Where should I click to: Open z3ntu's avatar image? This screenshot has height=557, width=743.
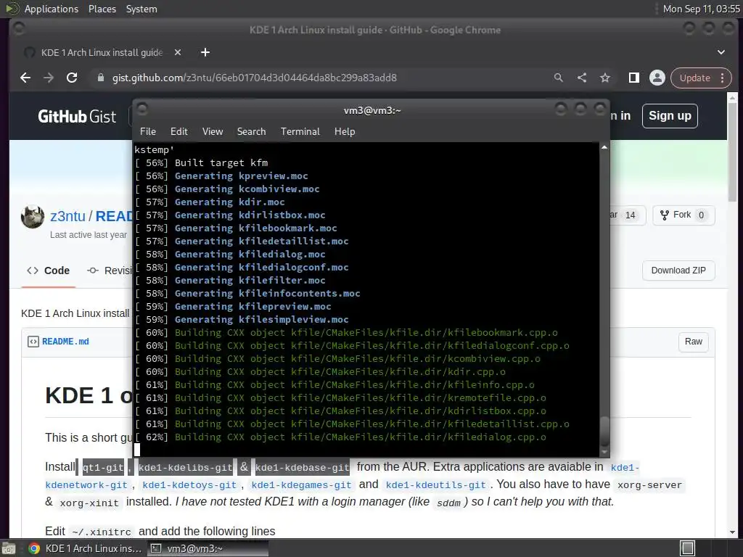33,217
